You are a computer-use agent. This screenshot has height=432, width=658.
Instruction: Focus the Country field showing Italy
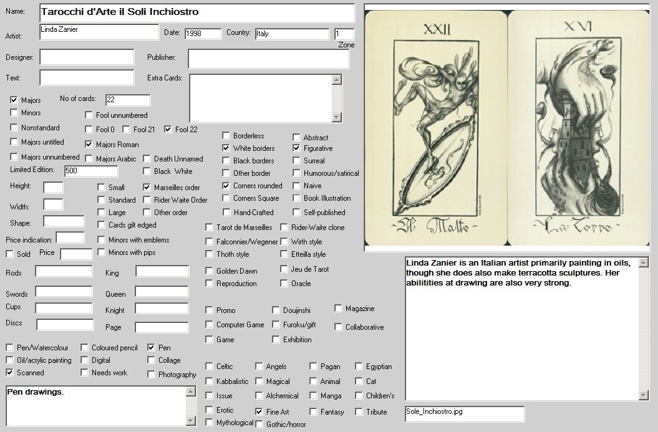click(x=291, y=34)
